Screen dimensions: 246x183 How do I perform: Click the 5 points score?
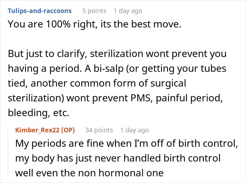click(x=94, y=11)
